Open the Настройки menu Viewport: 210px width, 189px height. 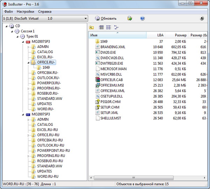pos(25,12)
